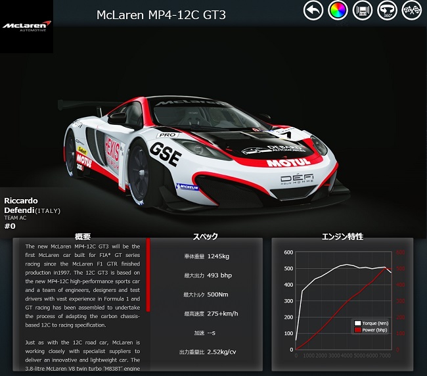Click the 275+km/h top speed value
427x376 pixels.
point(223,314)
